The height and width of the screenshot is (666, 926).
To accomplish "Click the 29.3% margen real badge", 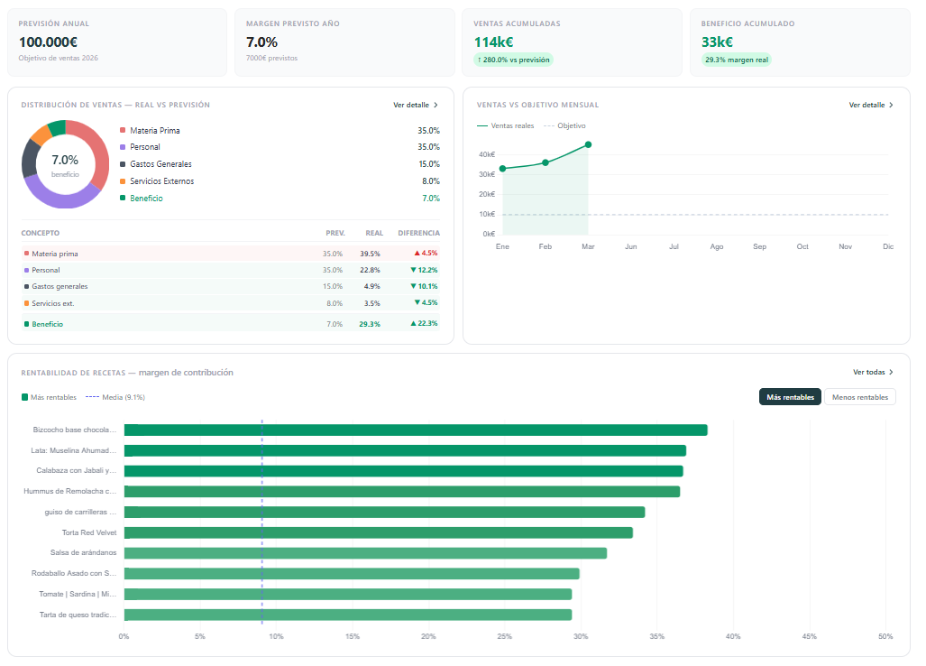I will (737, 60).
